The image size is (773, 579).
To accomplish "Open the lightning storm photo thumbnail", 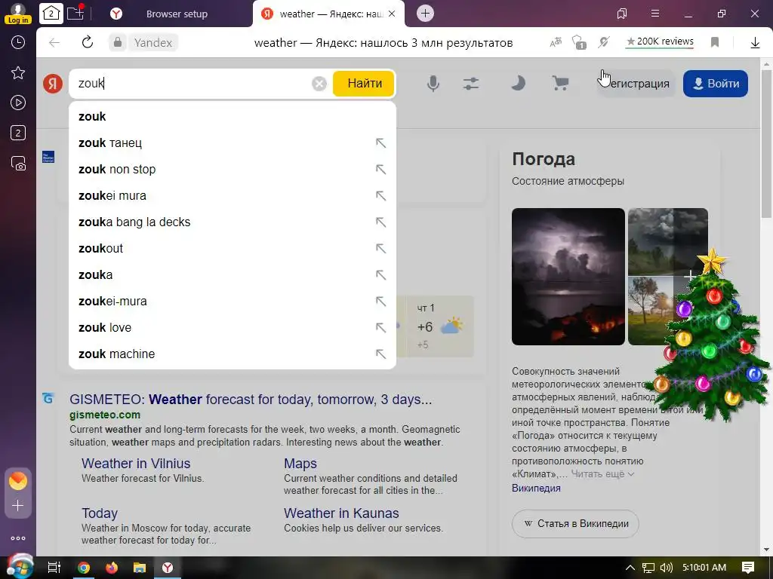I will (x=568, y=277).
